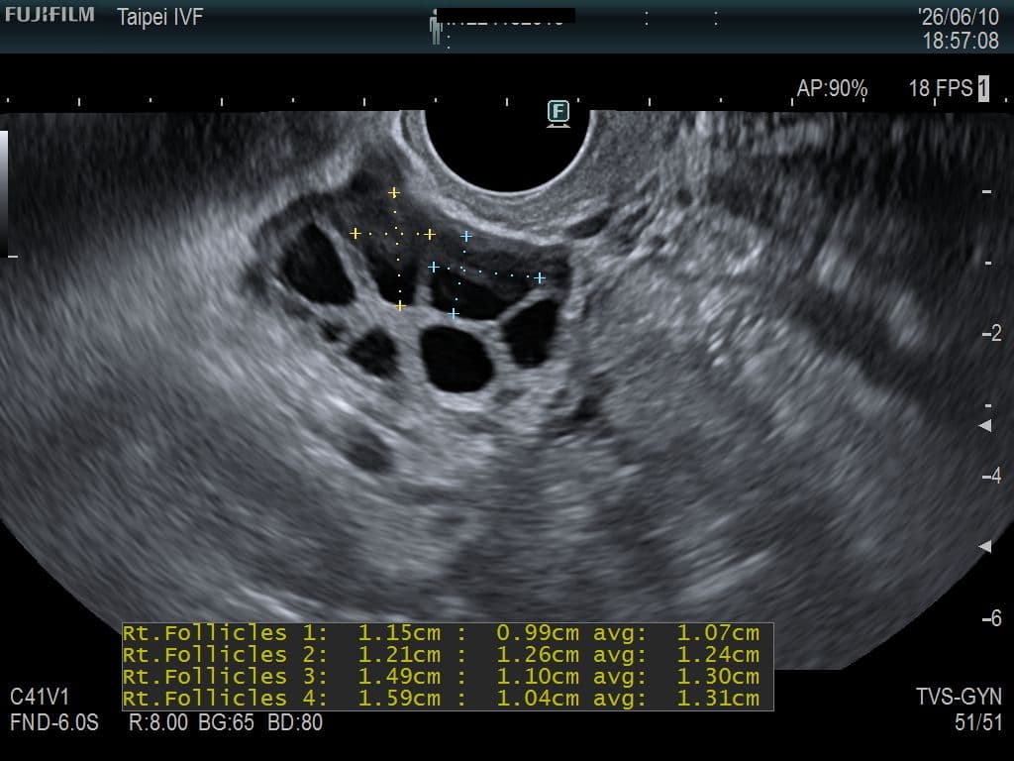Viewport: 1014px width, 761px height.
Task: Click the 51/51 cine frame counter
Action: pos(977,722)
